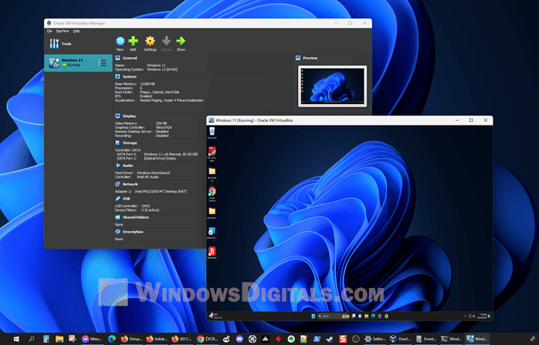The height and width of the screenshot is (345, 539).
Task: Click the 12288 MB base memory value
Action: (x=148, y=84)
